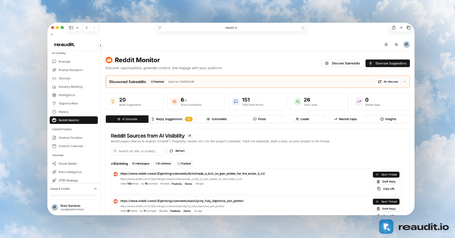Screen dimensions: 455x238
Task: Toggle the browser sidebar panel
Action: 71,28
